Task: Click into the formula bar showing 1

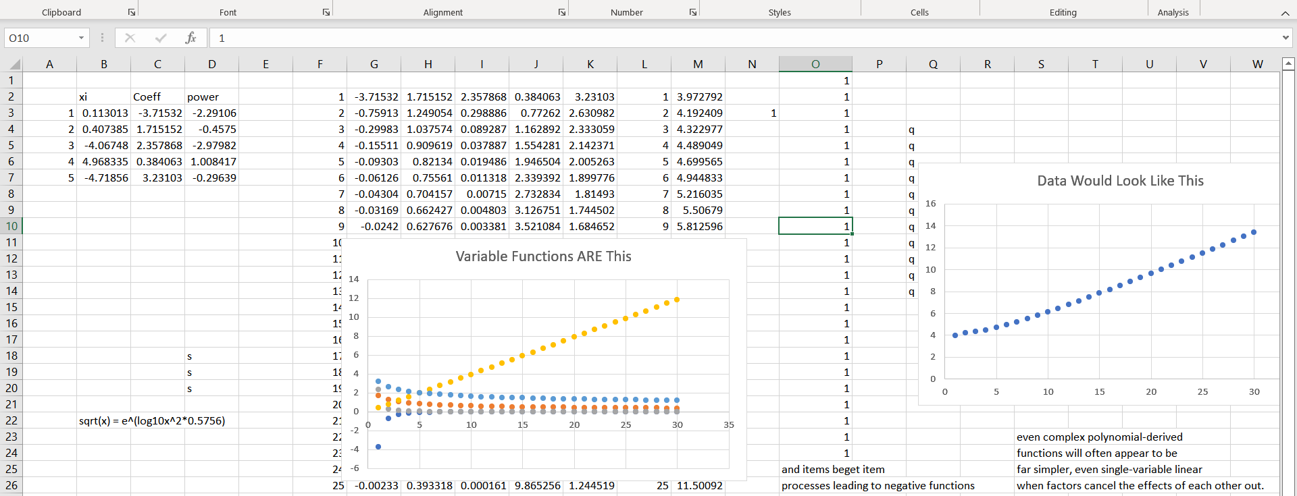Action: click(743, 38)
